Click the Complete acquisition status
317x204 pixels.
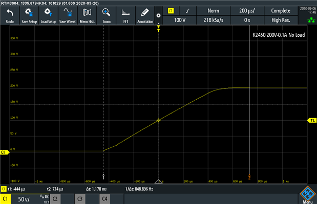point(281,11)
